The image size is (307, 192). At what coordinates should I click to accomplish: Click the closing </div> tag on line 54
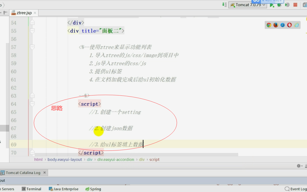[76, 23]
